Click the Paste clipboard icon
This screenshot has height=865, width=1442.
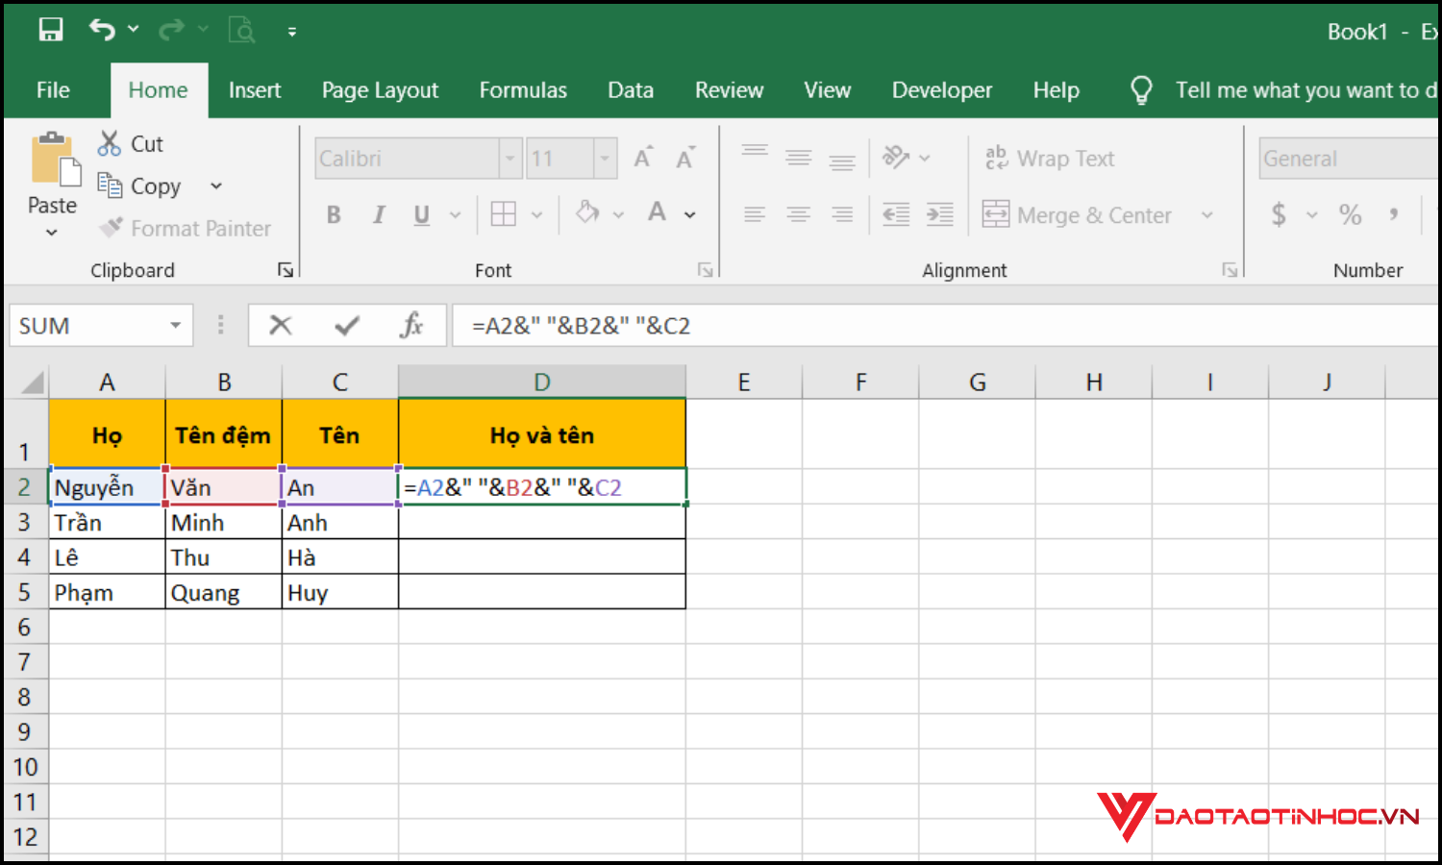coord(53,161)
